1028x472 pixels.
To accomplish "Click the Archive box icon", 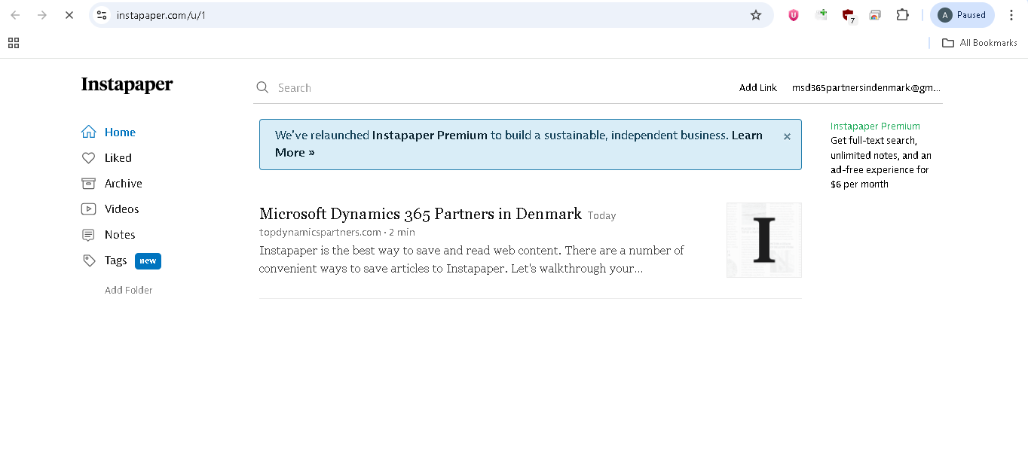I will click(89, 184).
